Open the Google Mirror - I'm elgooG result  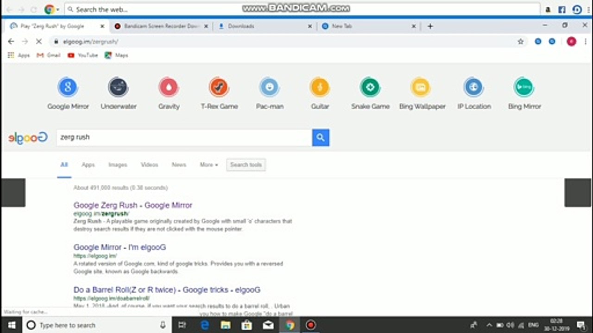[x=120, y=247]
